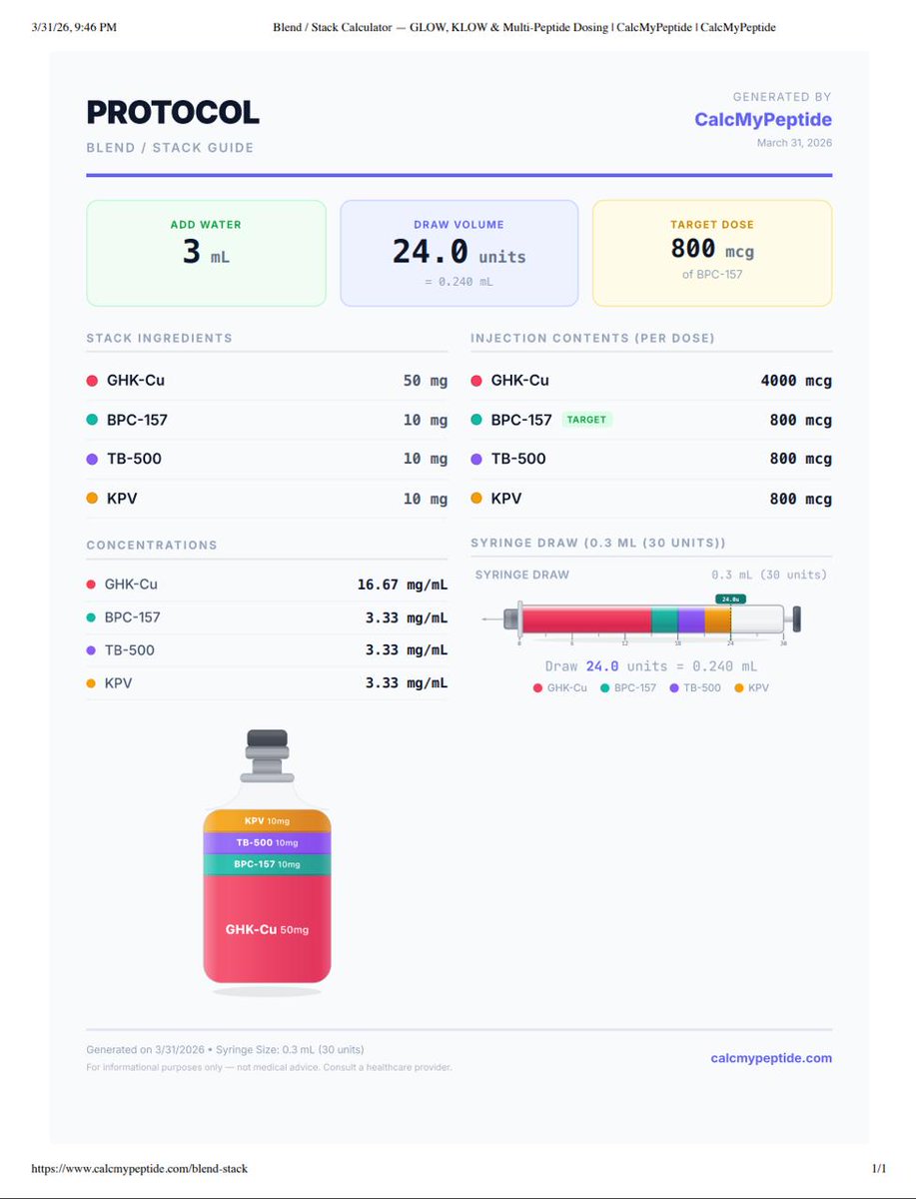Click the 'GENERATED BY' label above brand
The image size is (916, 1199).
coord(782,97)
